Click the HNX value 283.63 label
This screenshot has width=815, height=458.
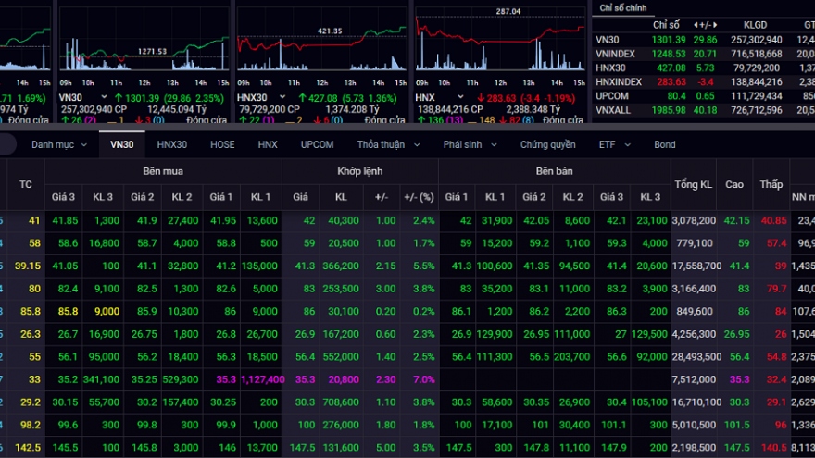[502, 98]
